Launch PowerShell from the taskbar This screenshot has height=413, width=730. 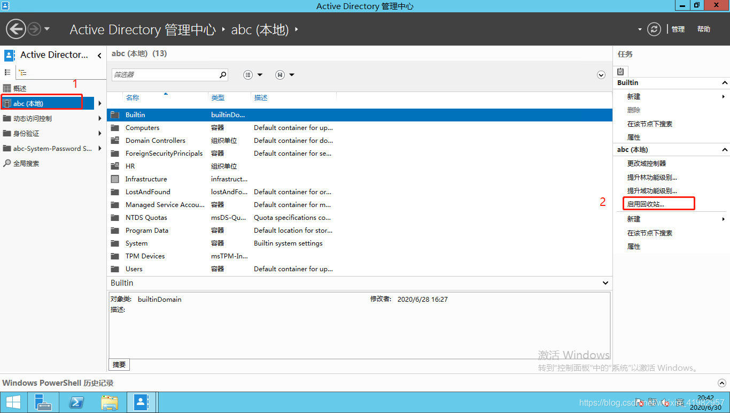[76, 402]
